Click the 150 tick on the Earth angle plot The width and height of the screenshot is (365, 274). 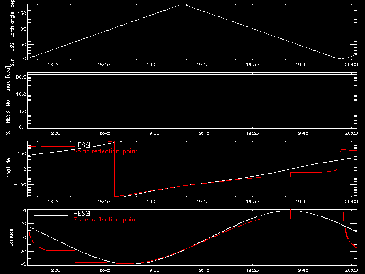pos(22,14)
